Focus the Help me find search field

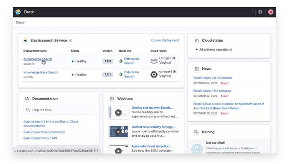[x=59, y=110]
